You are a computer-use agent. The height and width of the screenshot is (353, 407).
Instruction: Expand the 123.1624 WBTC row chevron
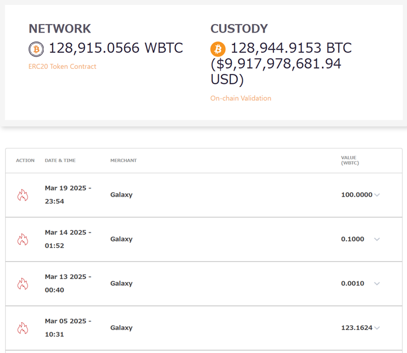tap(377, 328)
